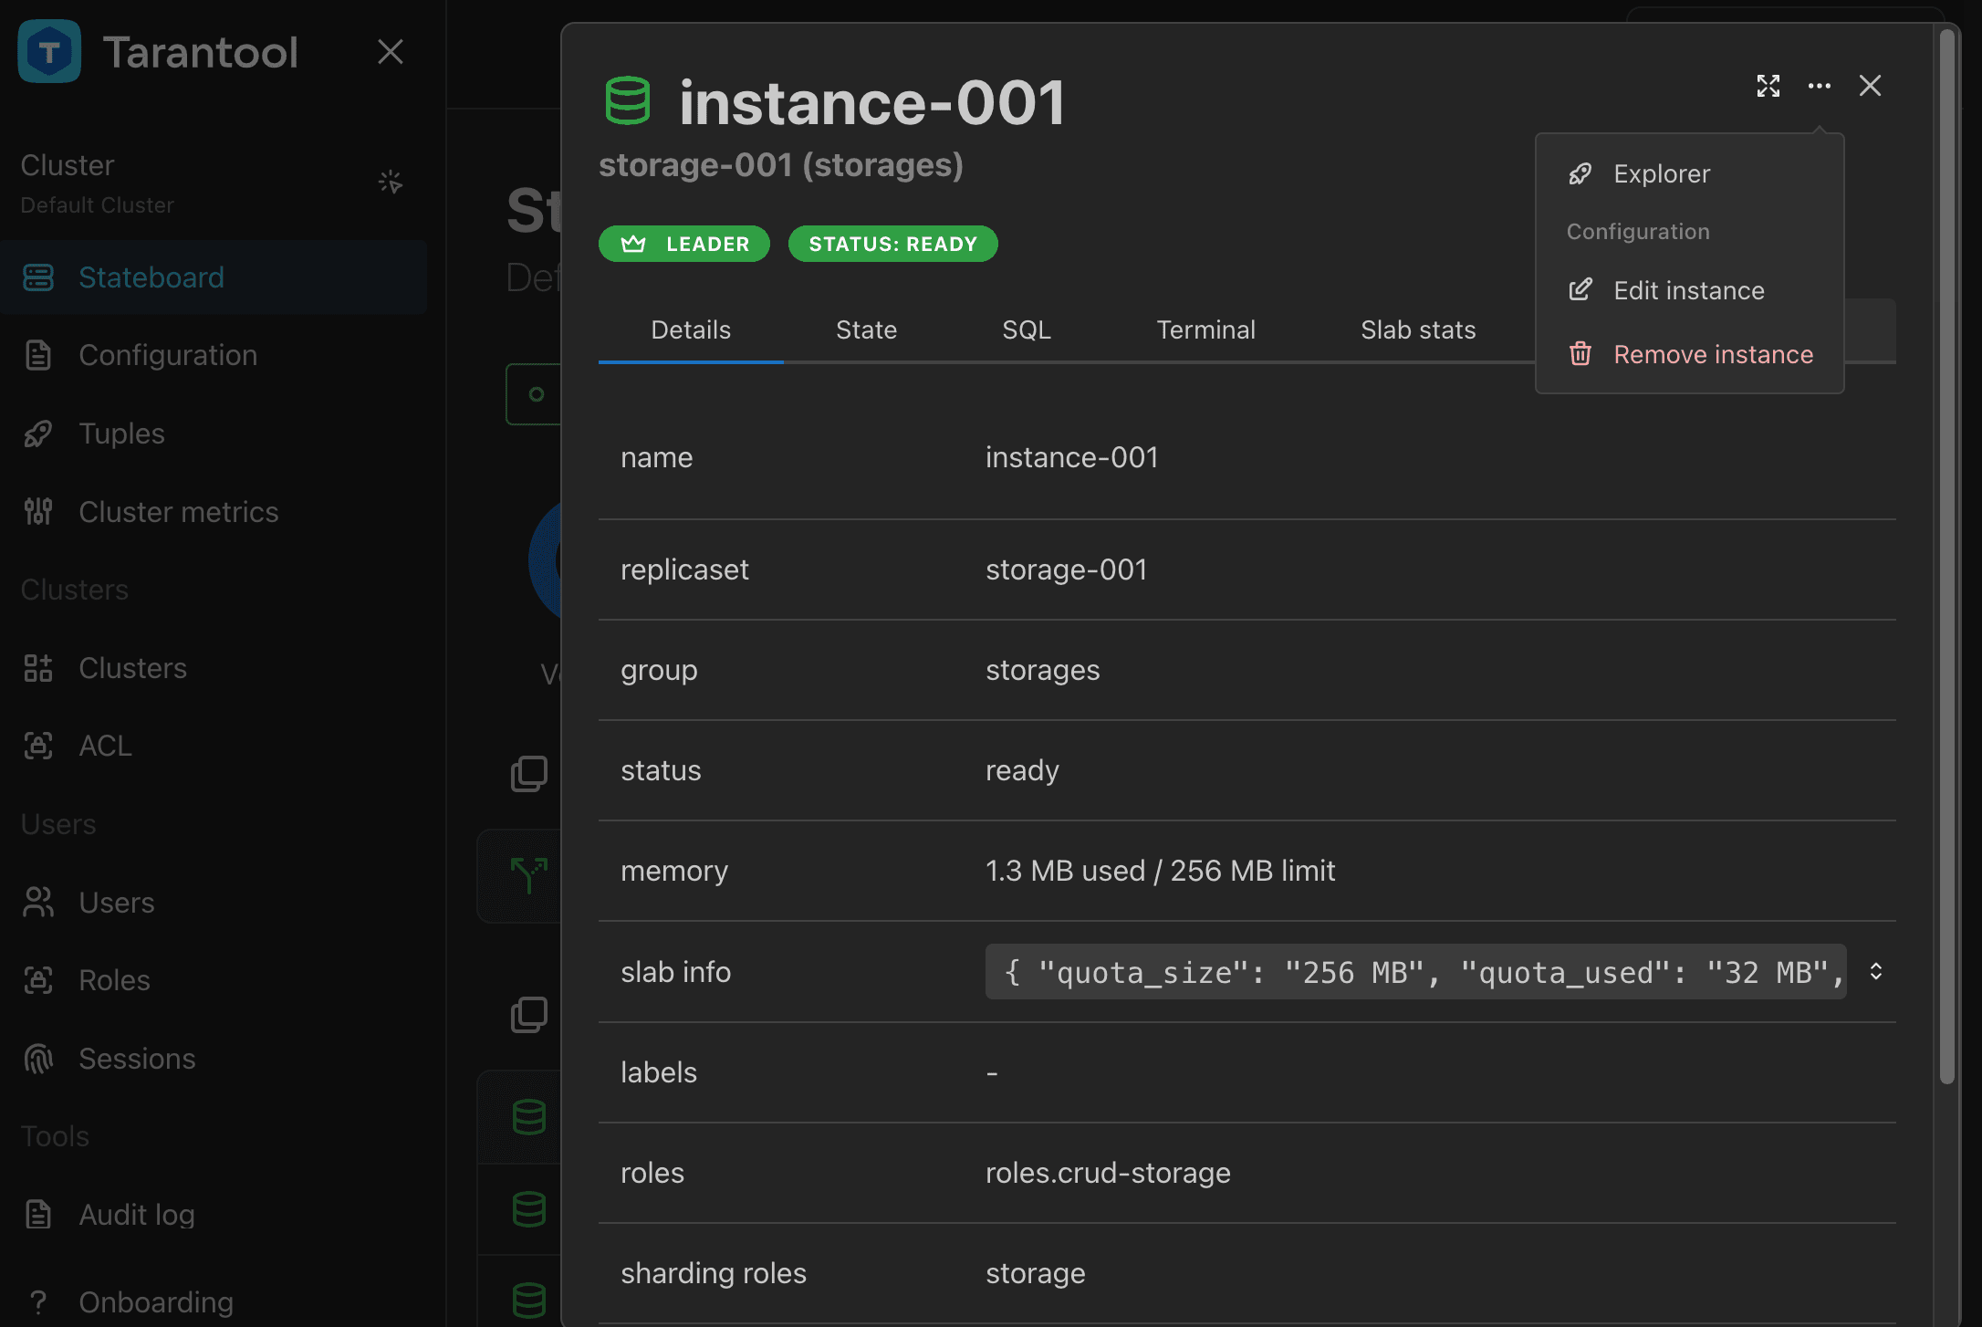Open the SQL tab
1982x1327 pixels.
click(x=1027, y=330)
